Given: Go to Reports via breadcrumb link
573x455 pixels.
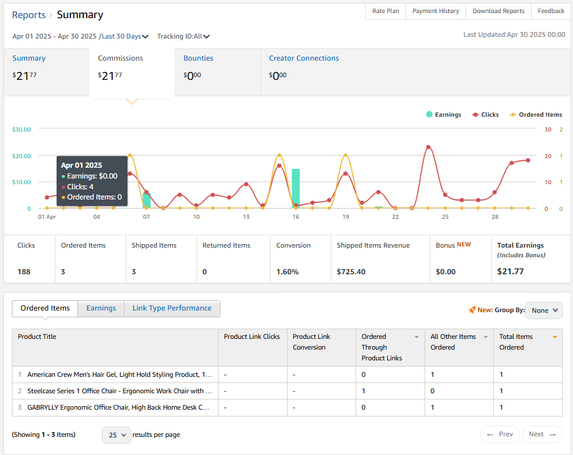Looking at the screenshot, I should (x=29, y=15).
